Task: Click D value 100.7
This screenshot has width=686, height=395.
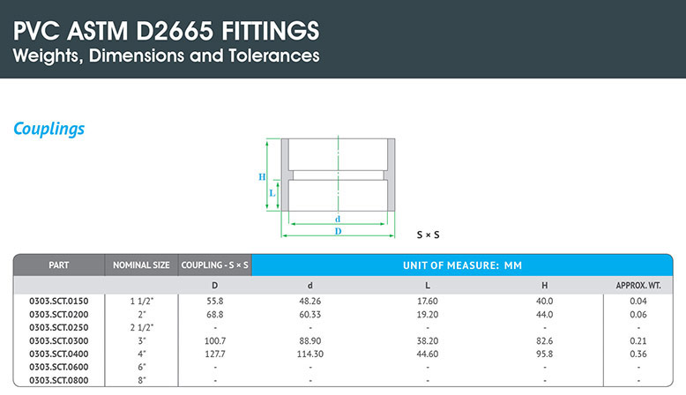Action: [x=215, y=340]
